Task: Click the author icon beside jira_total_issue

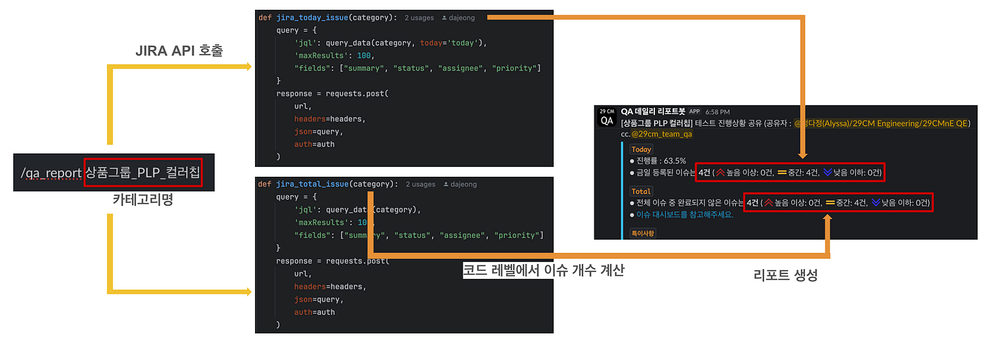Action: coord(445,185)
